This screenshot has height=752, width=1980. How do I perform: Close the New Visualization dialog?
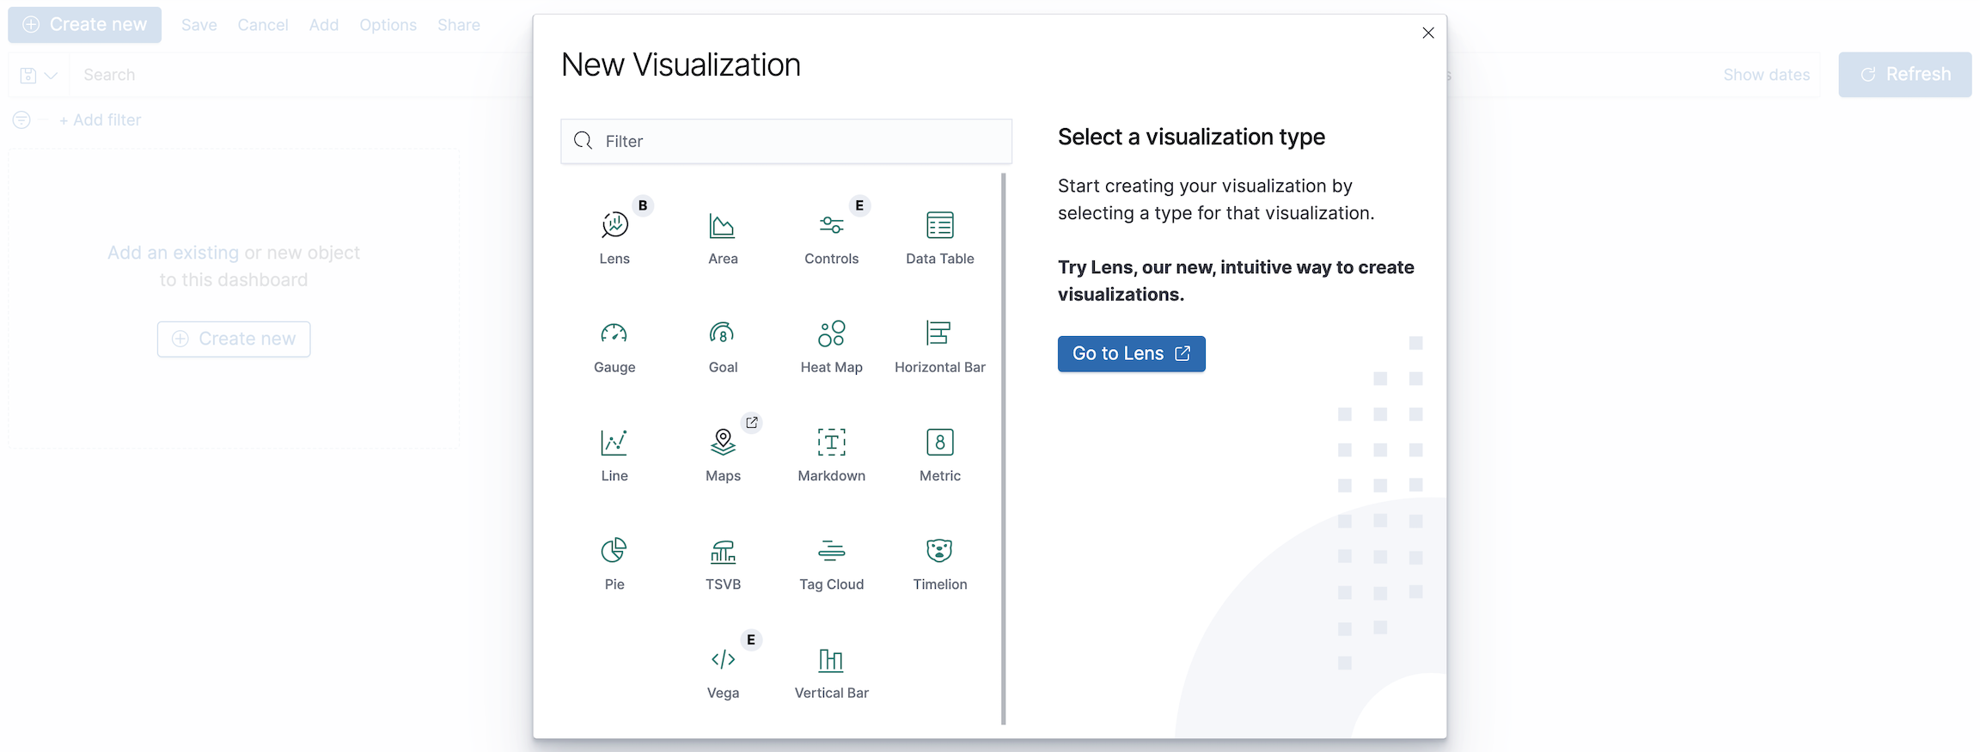click(x=1428, y=33)
